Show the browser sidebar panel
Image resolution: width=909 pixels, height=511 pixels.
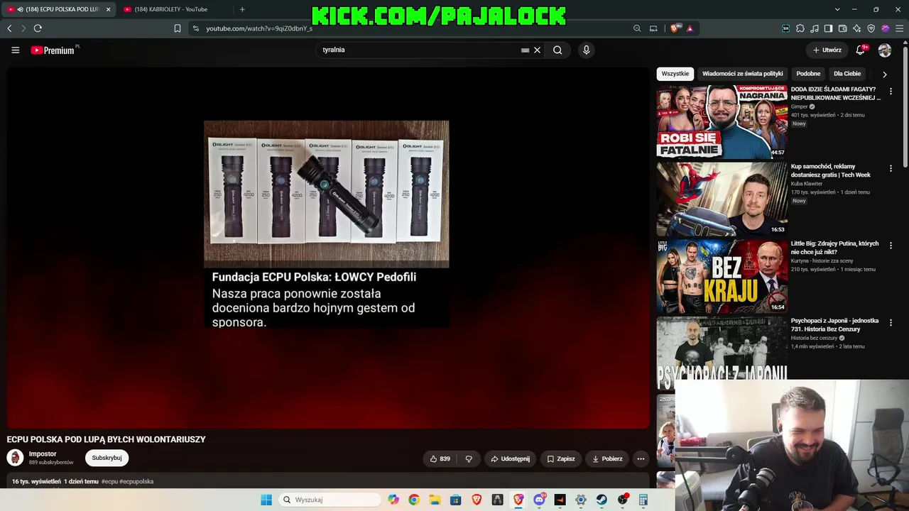[x=828, y=28]
